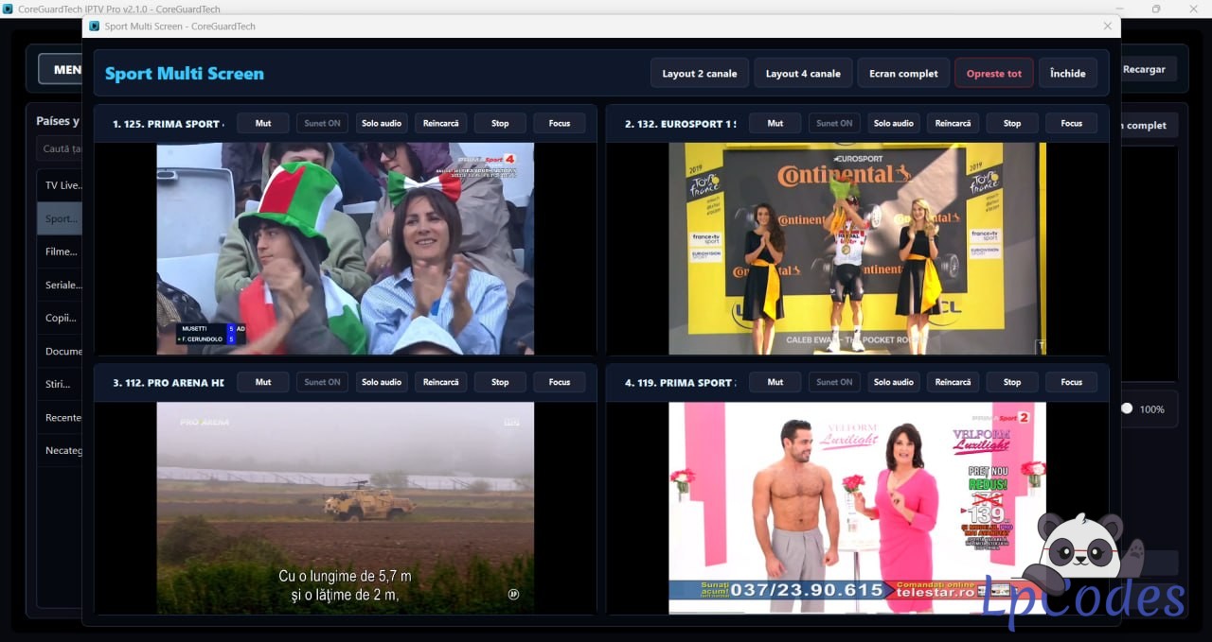Close the Sport Multi Screen dialog
This screenshot has width=1212, height=642.
pyautogui.click(x=1108, y=26)
